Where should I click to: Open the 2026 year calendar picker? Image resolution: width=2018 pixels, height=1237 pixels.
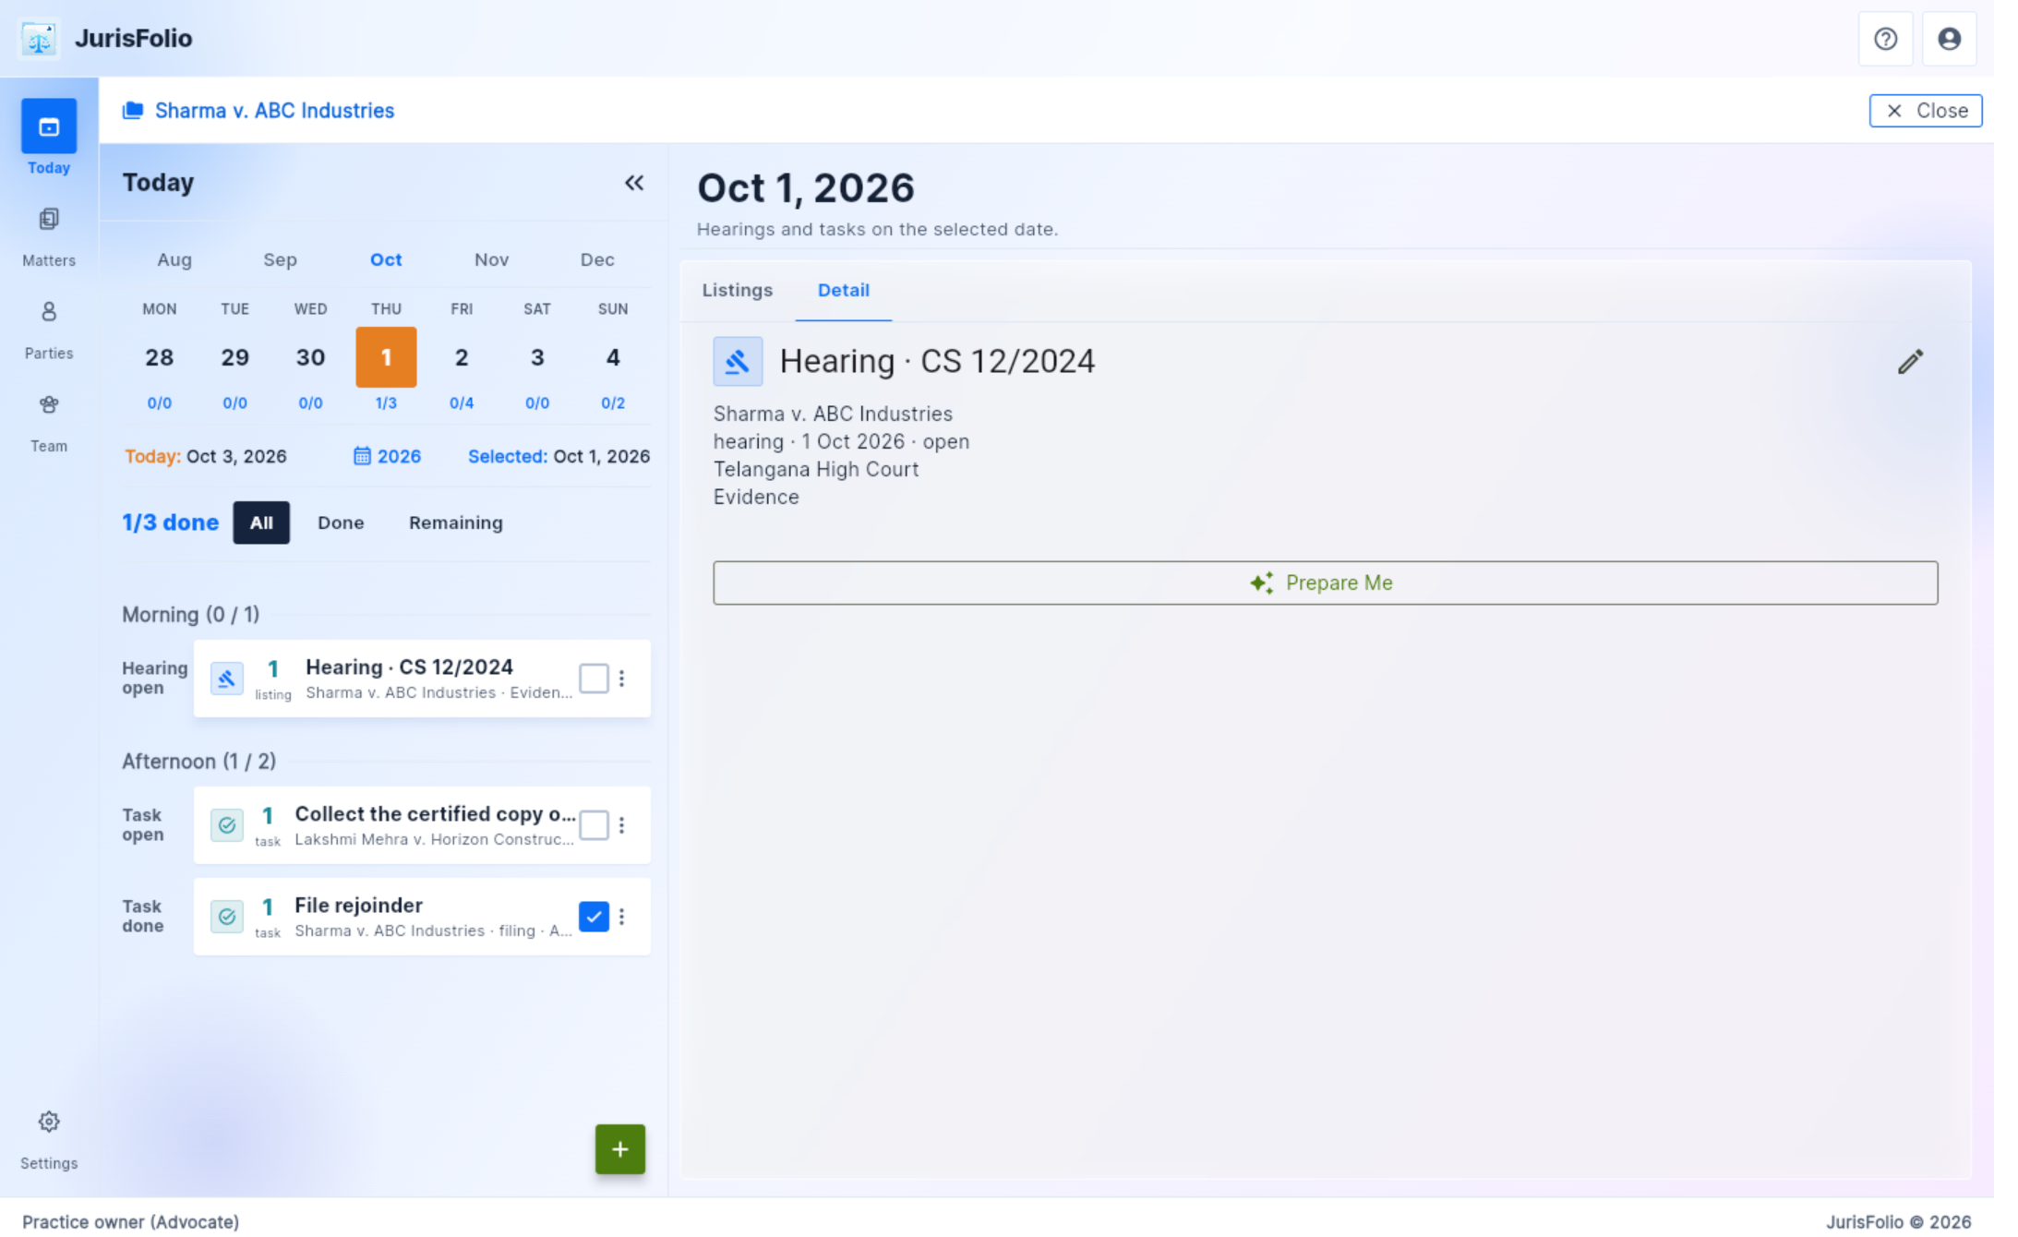point(388,456)
